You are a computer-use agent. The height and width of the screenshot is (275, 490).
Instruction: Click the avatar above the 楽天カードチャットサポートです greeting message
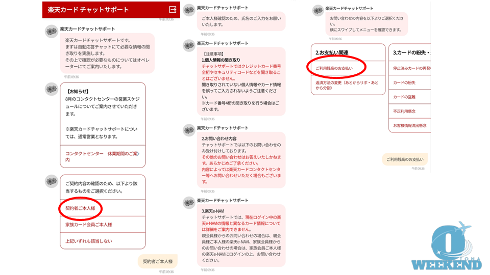coord(52,31)
